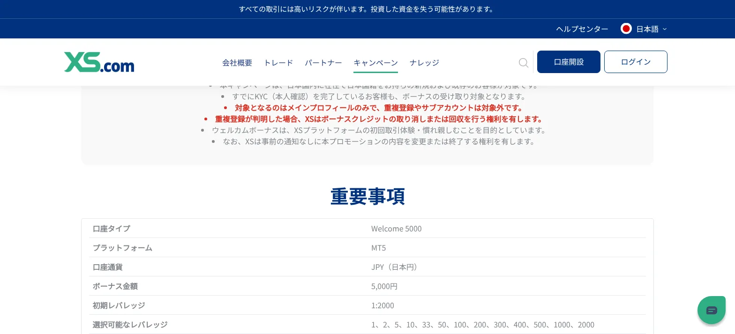
Task: Open the site search magnifier icon
Action: coord(524,63)
